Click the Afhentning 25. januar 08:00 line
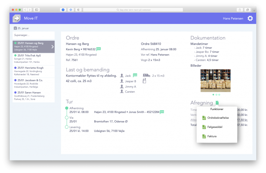 (x=159, y=49)
